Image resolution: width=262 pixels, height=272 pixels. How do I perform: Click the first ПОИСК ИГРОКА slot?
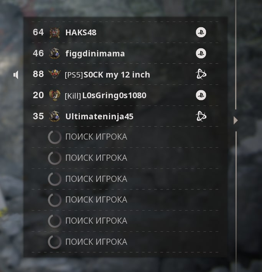(x=125, y=137)
